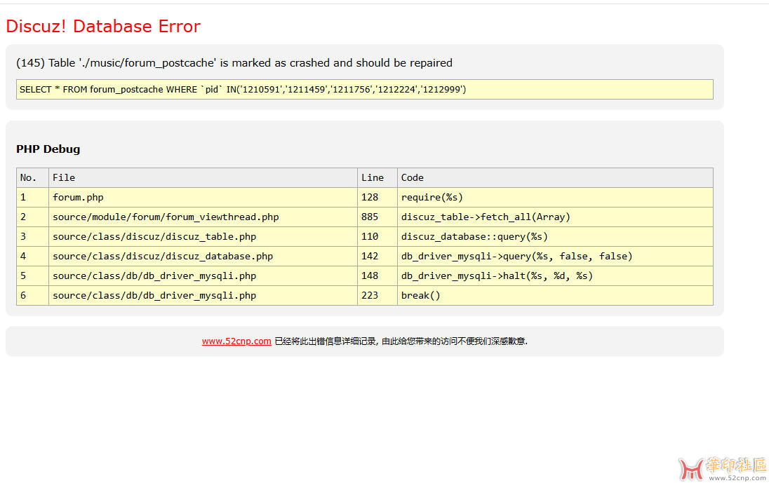The image size is (769, 483).
Task: Click row number 3 cell
Action: tap(32, 237)
